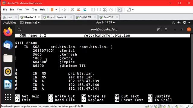Open the clock and calendar panel
The image size is (193, 108).
(x=105, y=22)
